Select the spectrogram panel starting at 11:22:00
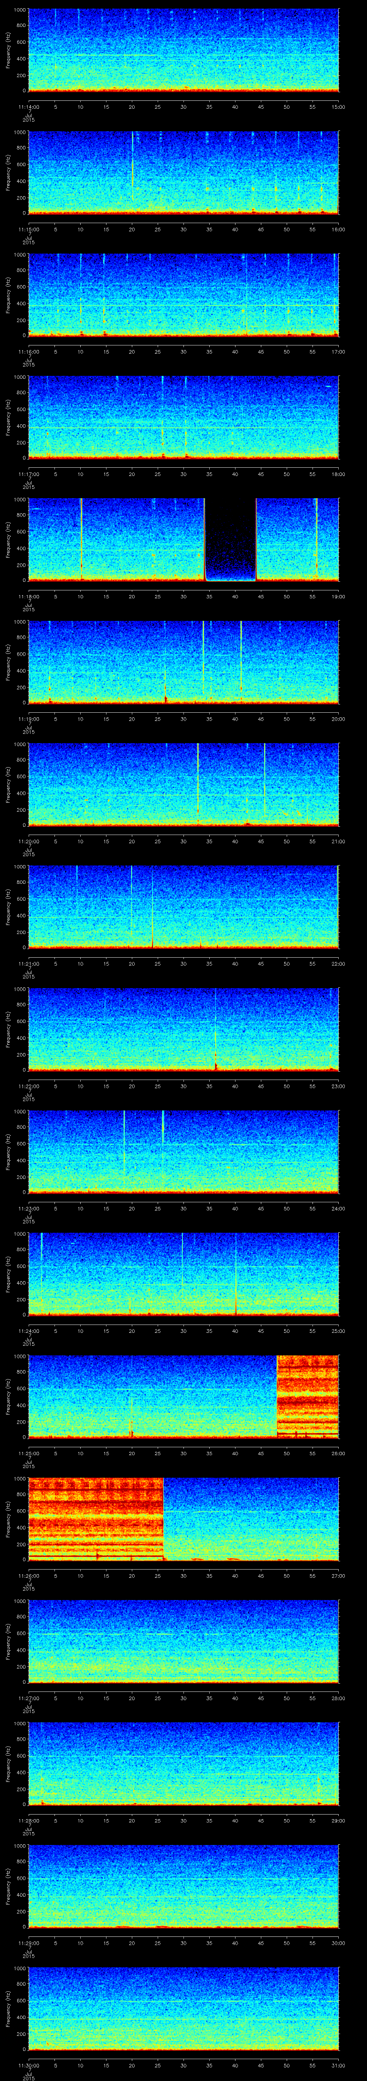The image size is (367, 2081). click(183, 1029)
